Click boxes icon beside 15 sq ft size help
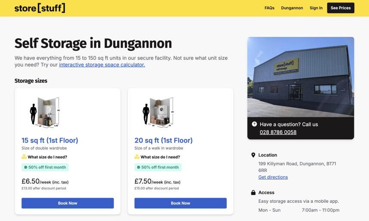 click(24, 157)
